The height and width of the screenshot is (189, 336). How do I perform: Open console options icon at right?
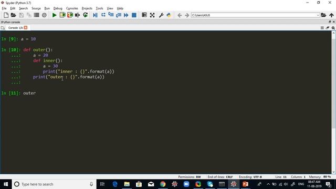pos(333,28)
